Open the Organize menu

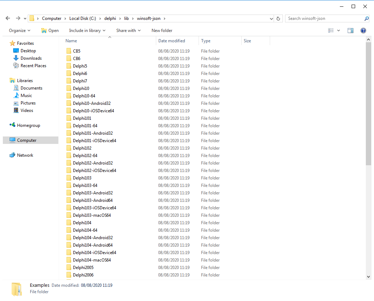(x=20, y=31)
